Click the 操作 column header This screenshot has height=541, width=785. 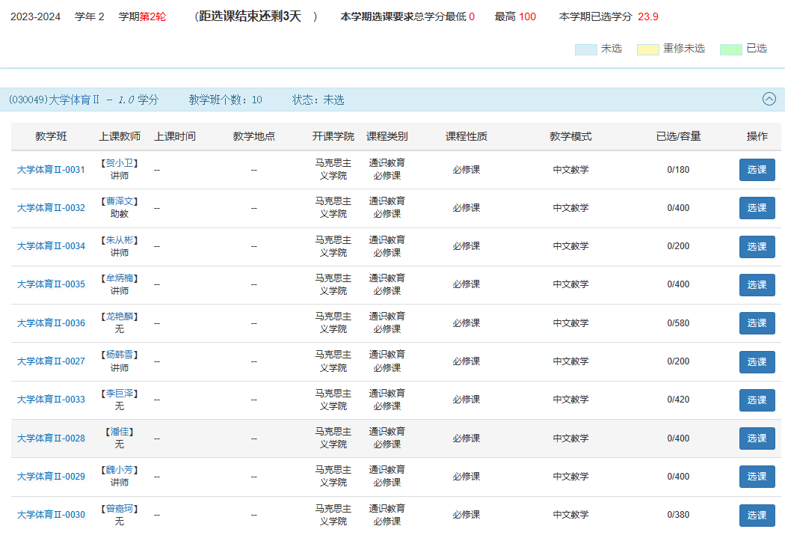757,136
